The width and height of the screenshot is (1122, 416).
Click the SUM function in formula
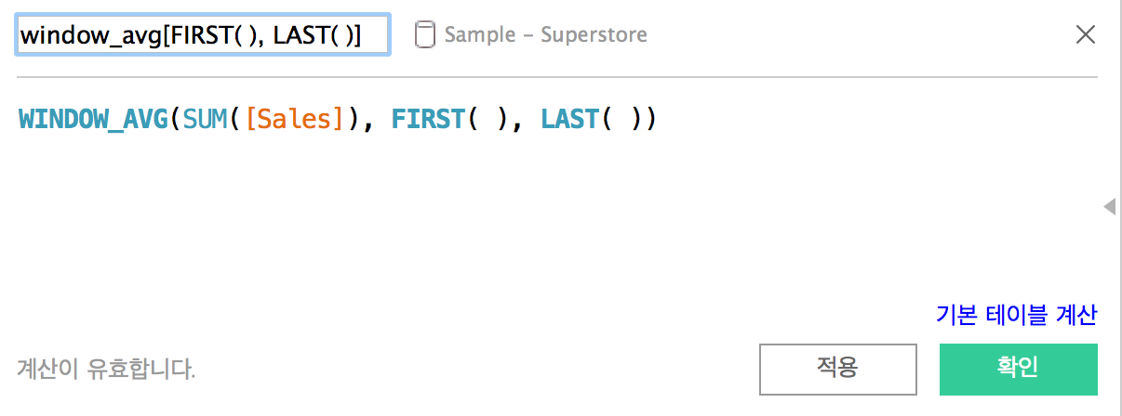point(205,120)
